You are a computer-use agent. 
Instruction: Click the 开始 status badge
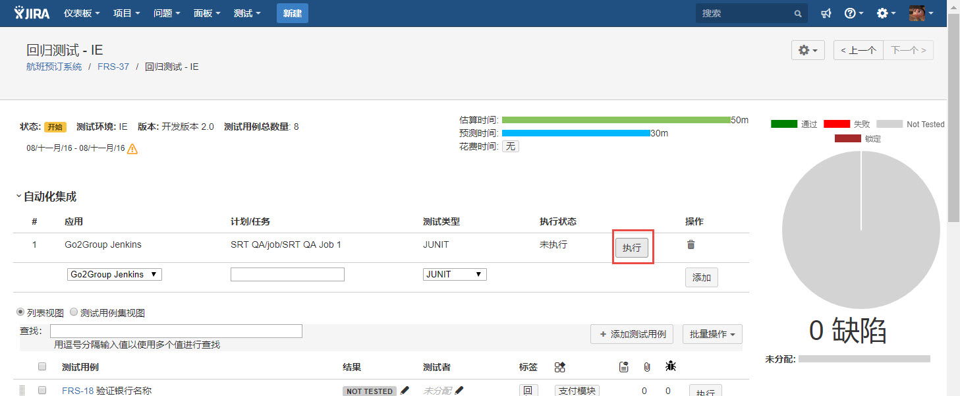pyautogui.click(x=55, y=127)
